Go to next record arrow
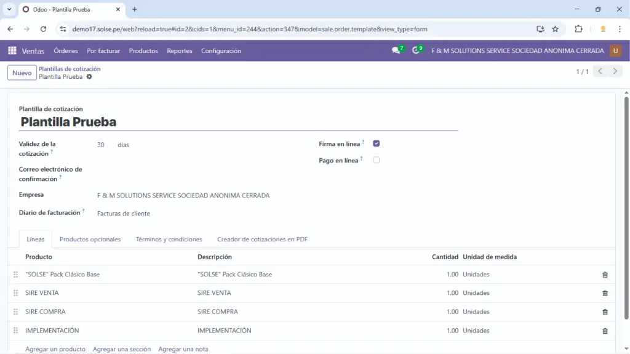The height and width of the screenshot is (354, 630). point(615,71)
